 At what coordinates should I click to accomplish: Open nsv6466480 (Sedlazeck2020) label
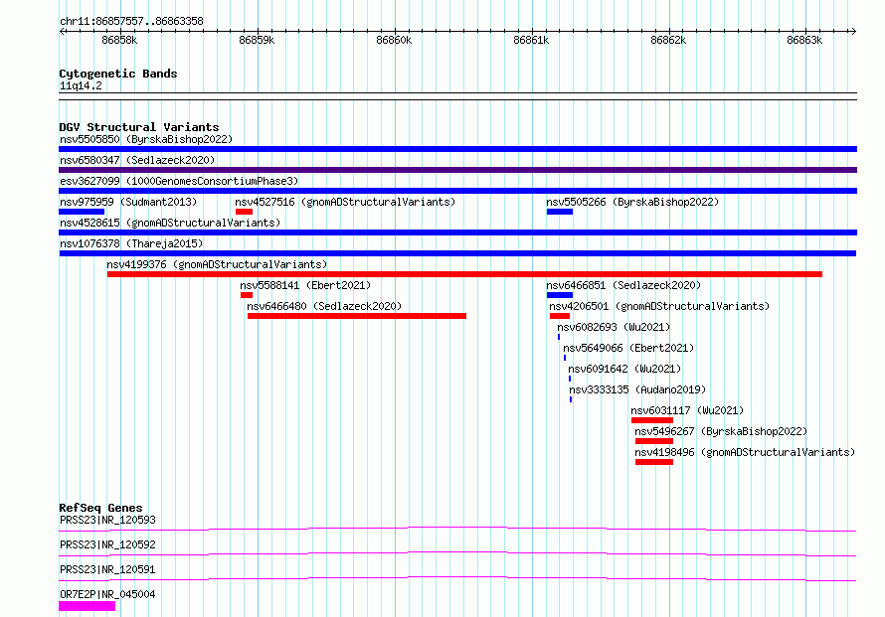click(324, 306)
